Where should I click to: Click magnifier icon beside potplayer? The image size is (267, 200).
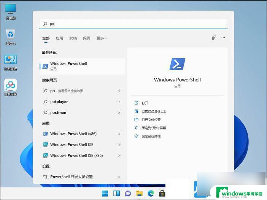click(x=45, y=102)
